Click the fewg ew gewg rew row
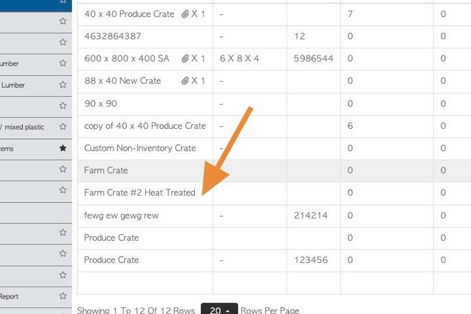Image resolution: width=471 pixels, height=314 pixels. (x=121, y=215)
